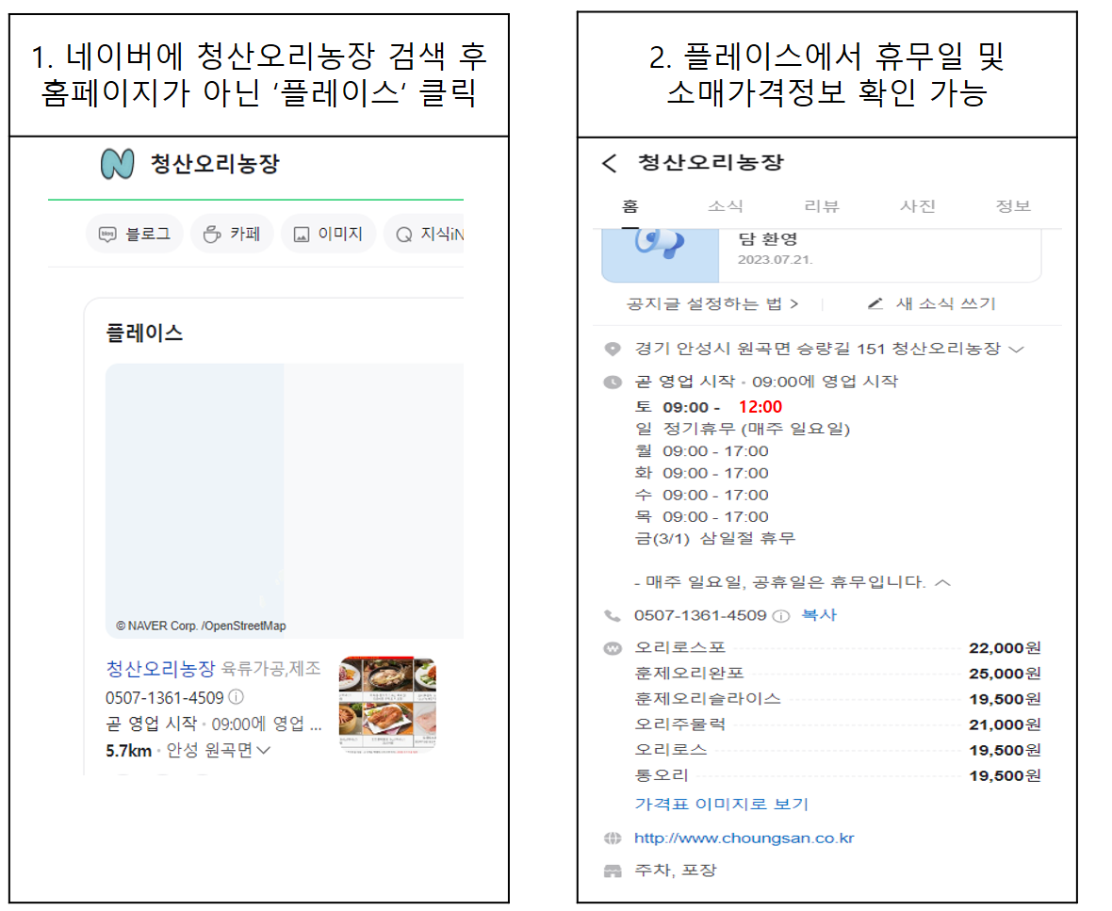Click the Sunday row 정기휴무 (매주 일요일)
Screen dimensions: 1112x911
click(742, 429)
